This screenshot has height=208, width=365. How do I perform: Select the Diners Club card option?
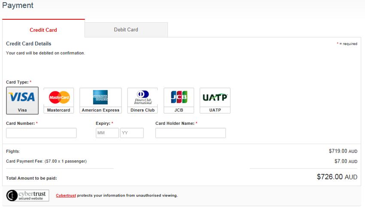pyautogui.click(x=143, y=101)
